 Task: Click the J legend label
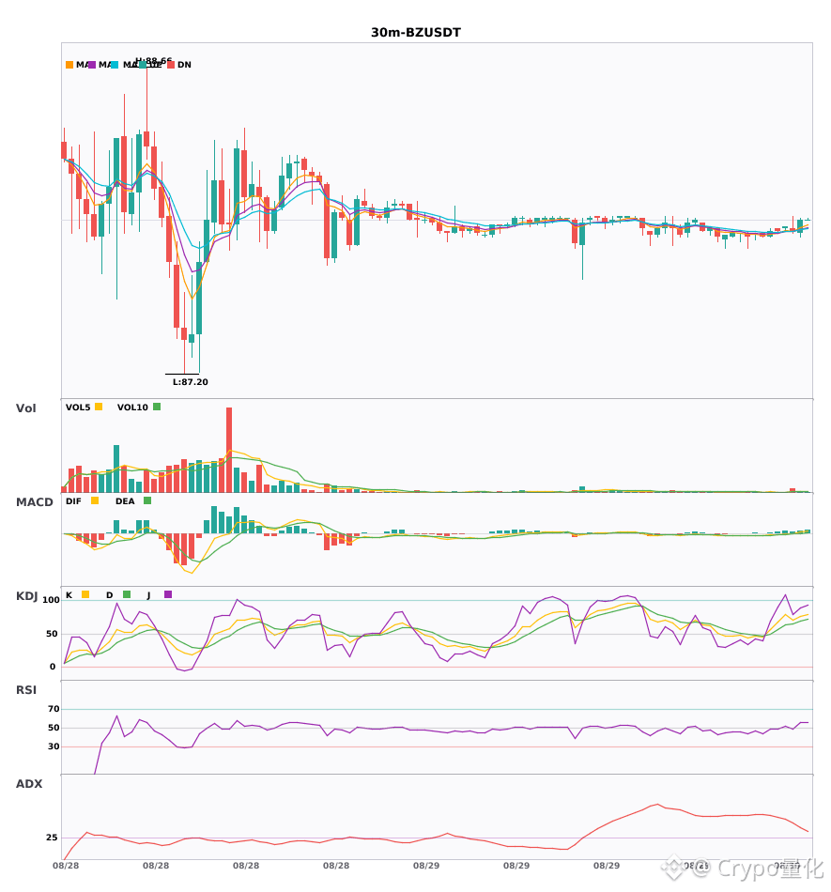(148, 595)
